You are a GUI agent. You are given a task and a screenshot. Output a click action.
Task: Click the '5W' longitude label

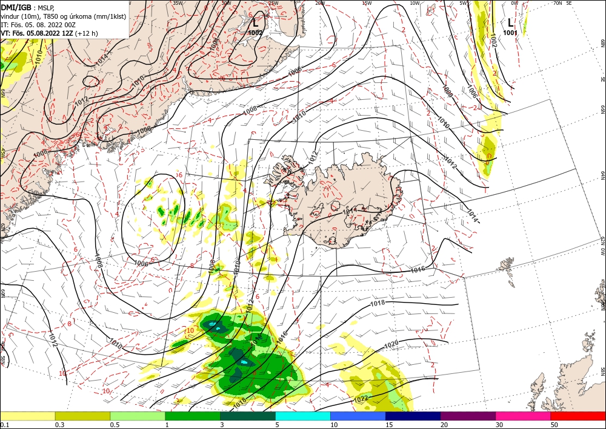464,3
